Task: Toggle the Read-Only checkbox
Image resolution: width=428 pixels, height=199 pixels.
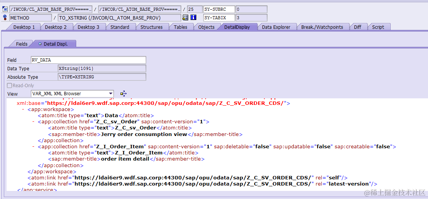Action: pyautogui.click(x=9, y=85)
